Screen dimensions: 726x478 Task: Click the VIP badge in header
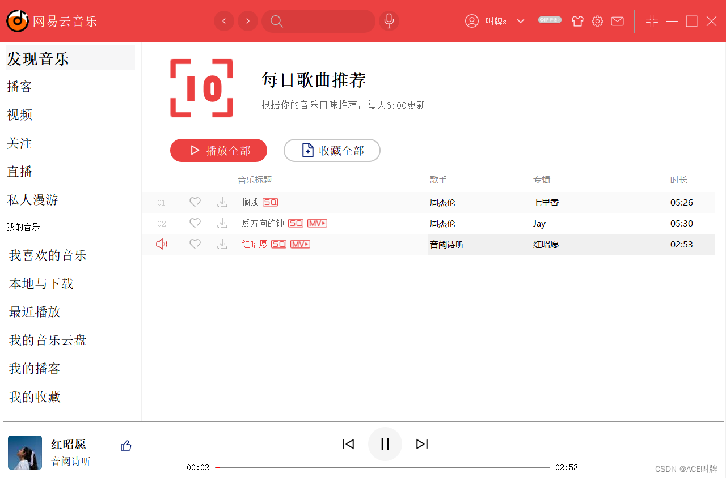(x=550, y=20)
